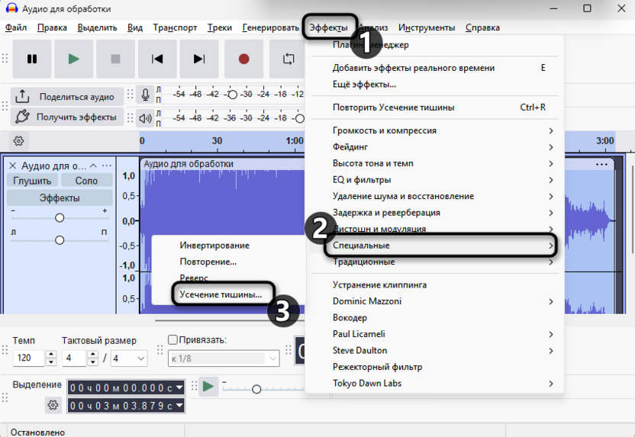The image size is (635, 437).
Task: Start playback with the green Play button
Action: [74, 59]
